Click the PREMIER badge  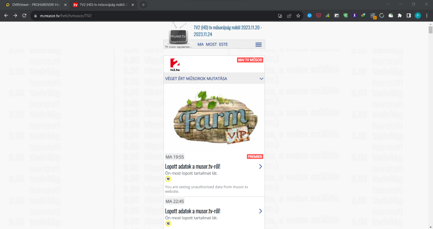point(255,156)
